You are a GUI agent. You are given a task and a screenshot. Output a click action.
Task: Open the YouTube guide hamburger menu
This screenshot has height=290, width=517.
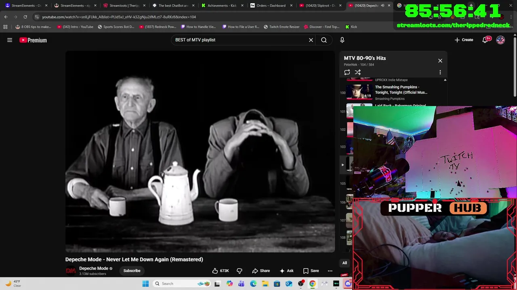[10, 40]
